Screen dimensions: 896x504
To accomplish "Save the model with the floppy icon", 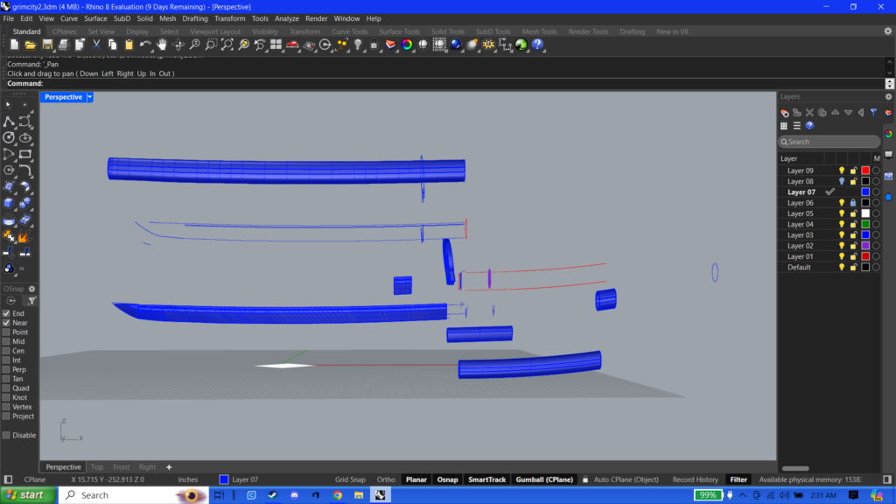I will point(47,45).
